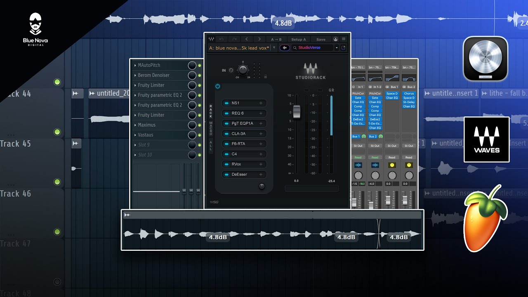Screen dimensions: 528x297
Task: Bypass F6-RTA with its blue toggle
Action: [x=226, y=144]
